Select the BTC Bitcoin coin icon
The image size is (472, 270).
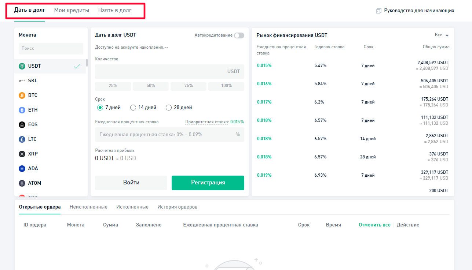point(22,95)
